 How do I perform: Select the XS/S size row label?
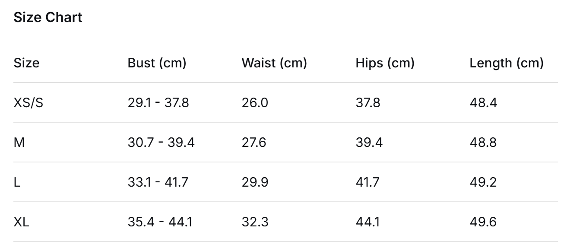[x=29, y=103]
